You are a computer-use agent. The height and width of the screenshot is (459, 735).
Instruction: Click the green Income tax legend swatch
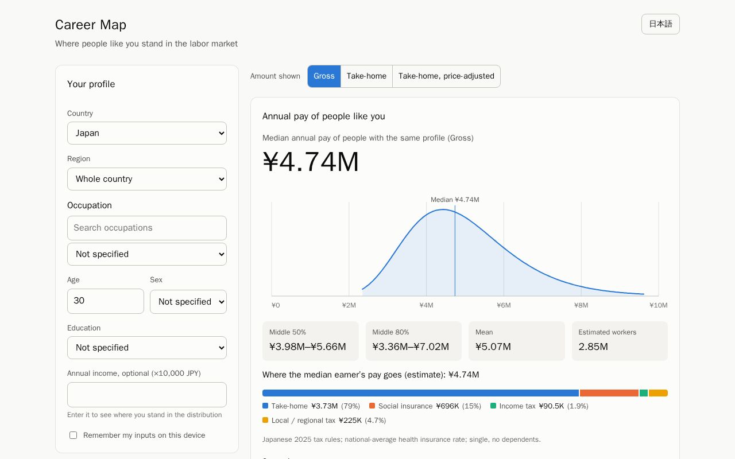click(493, 406)
